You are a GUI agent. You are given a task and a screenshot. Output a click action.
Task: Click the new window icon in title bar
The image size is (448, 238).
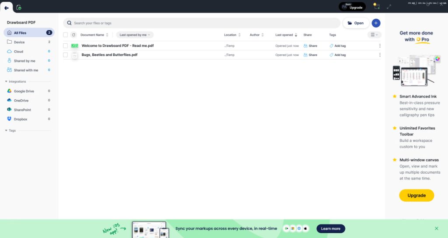coord(376,7)
